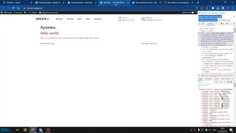Click the chat bubble icon next to Talk to us

click(143, 19)
